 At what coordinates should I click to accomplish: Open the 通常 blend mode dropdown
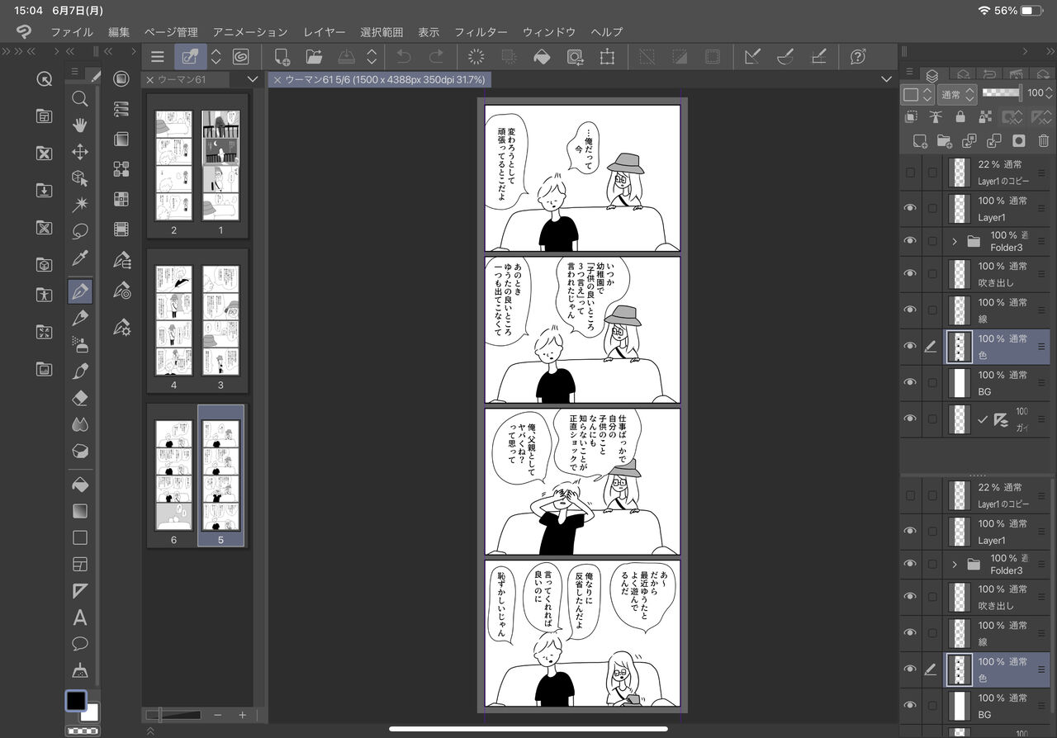pyautogui.click(x=958, y=94)
